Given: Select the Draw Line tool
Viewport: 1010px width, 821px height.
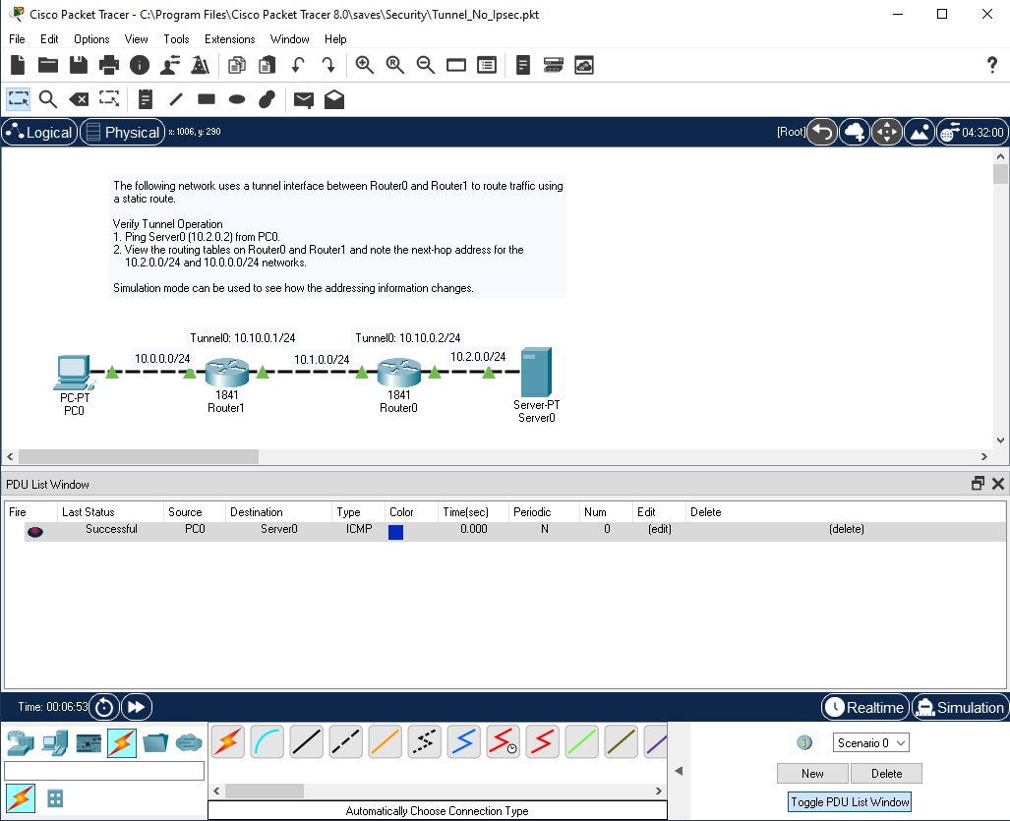Looking at the screenshot, I should 176,99.
